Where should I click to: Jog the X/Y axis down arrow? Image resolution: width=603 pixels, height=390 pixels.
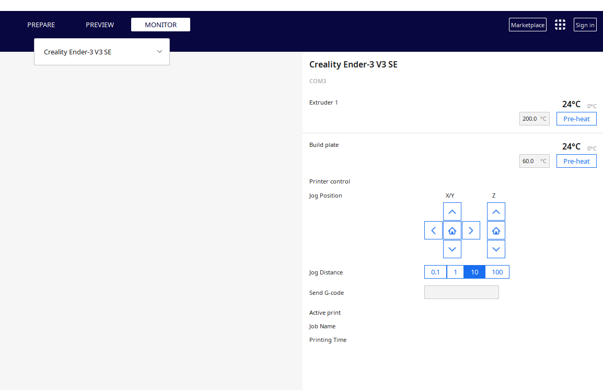(x=452, y=249)
